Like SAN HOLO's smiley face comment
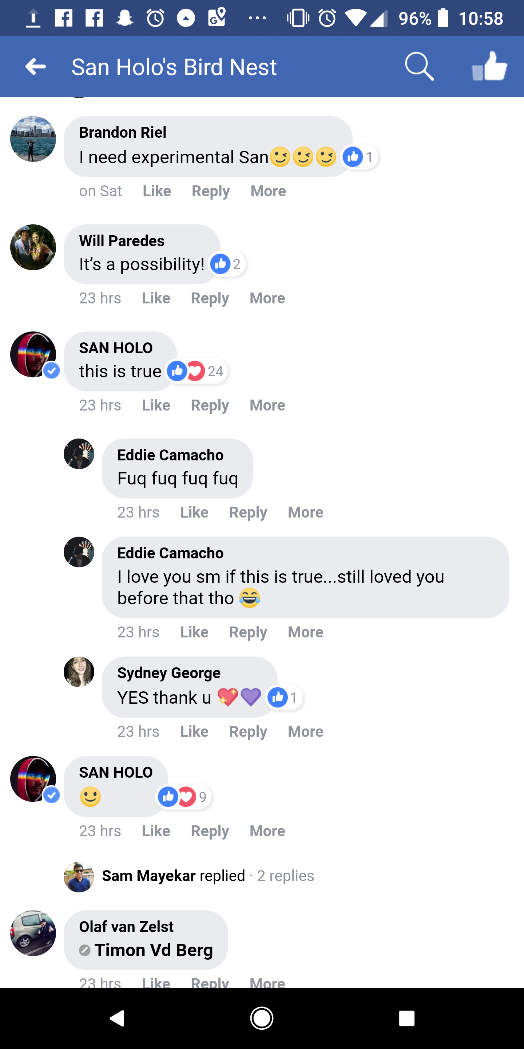 (156, 831)
